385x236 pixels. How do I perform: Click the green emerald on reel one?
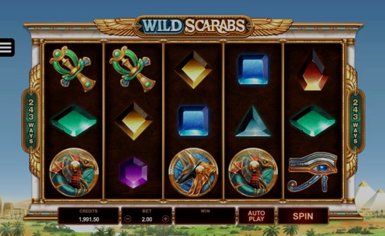coord(74,121)
